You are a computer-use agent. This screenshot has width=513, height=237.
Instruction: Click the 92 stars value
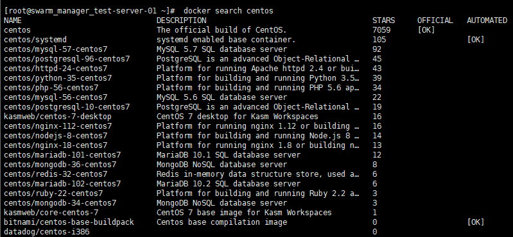377,49
